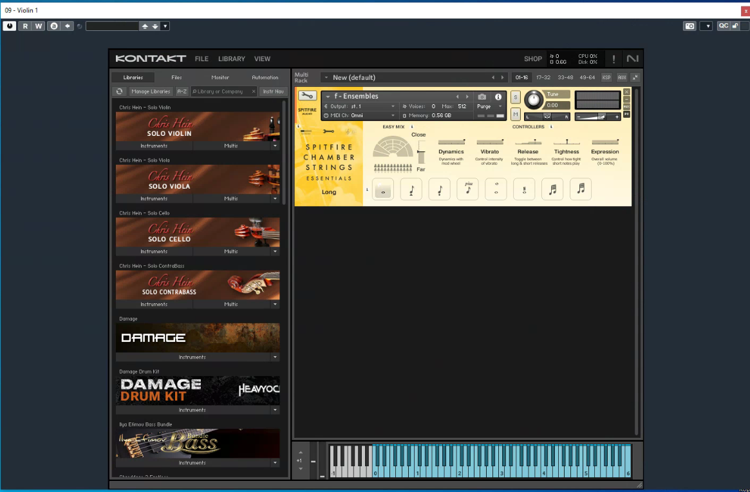Click the SHOP button
Screen dimensions: 750x492
tap(532, 59)
